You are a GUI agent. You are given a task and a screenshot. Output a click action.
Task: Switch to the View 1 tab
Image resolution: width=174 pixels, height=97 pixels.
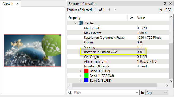tap(8, 4)
